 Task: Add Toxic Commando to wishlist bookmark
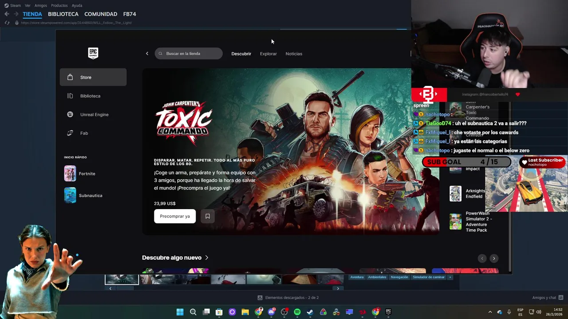[207, 216]
